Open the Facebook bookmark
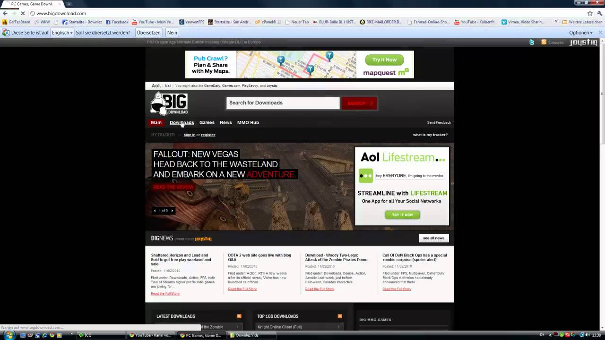605x340 pixels. coord(117,22)
